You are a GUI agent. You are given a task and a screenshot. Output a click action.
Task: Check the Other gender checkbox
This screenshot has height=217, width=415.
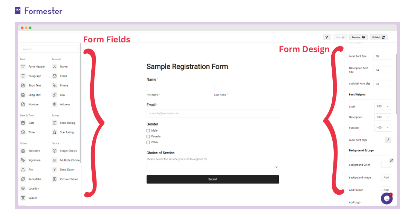point(148,142)
